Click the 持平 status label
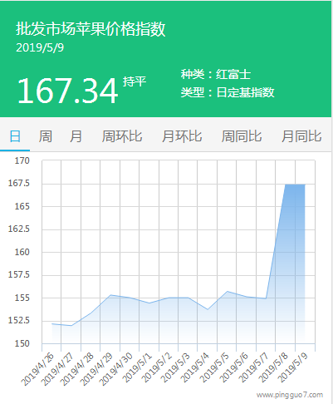Viewport: 333px width, 404px height. (135, 81)
